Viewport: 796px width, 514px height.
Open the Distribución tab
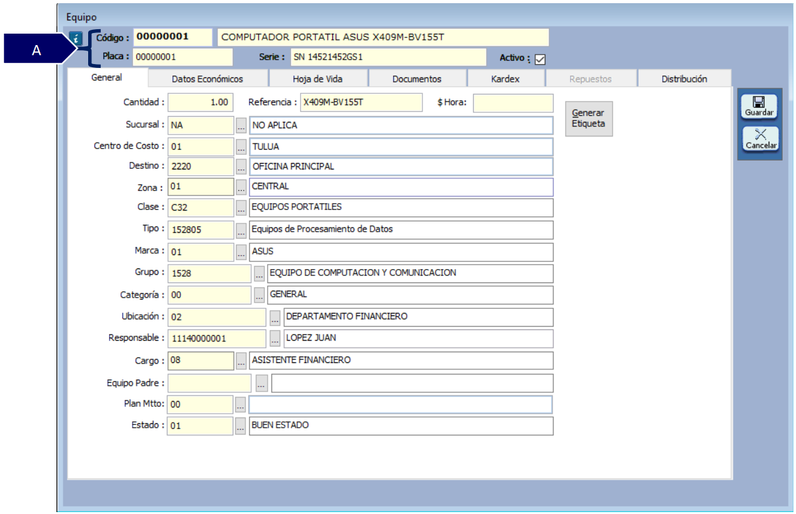(x=684, y=79)
